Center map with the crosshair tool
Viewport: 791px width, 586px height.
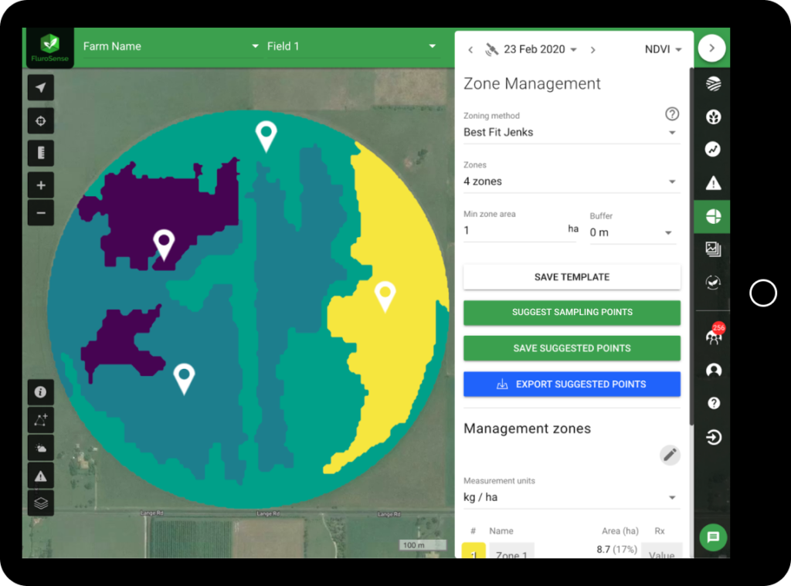tap(41, 121)
